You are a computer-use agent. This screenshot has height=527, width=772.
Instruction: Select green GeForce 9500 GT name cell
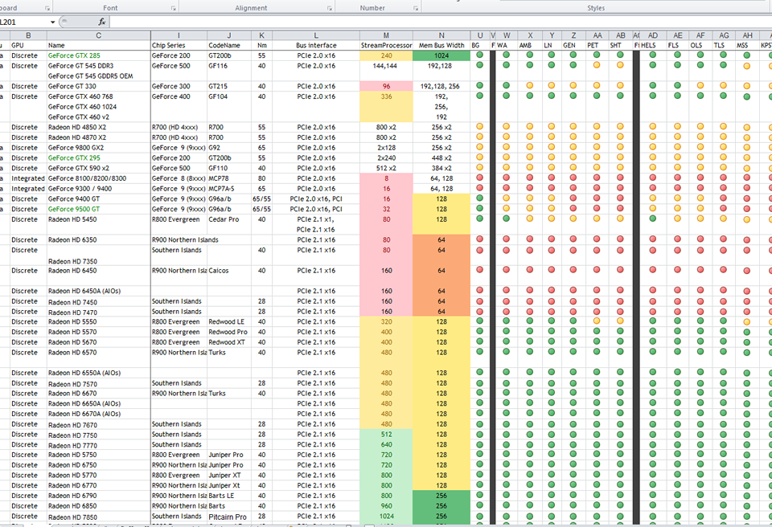click(98, 209)
